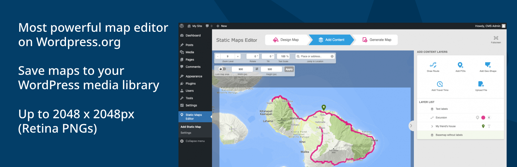Click the Place or address search field

coord(315,56)
